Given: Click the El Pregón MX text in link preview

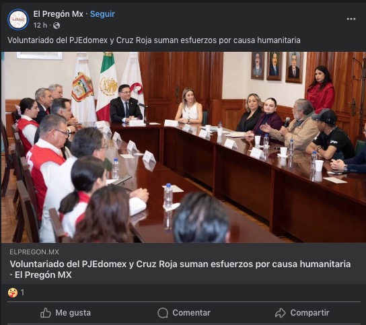Looking at the screenshot, I should 43,275.
